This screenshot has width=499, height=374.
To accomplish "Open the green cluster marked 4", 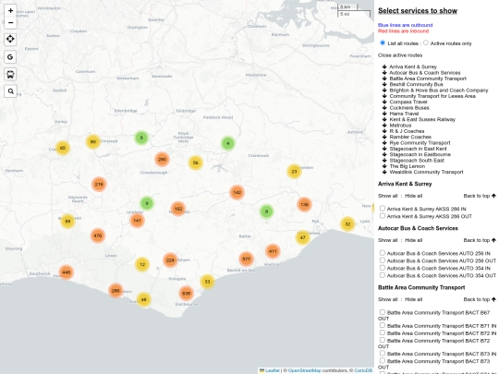I will [228, 143].
